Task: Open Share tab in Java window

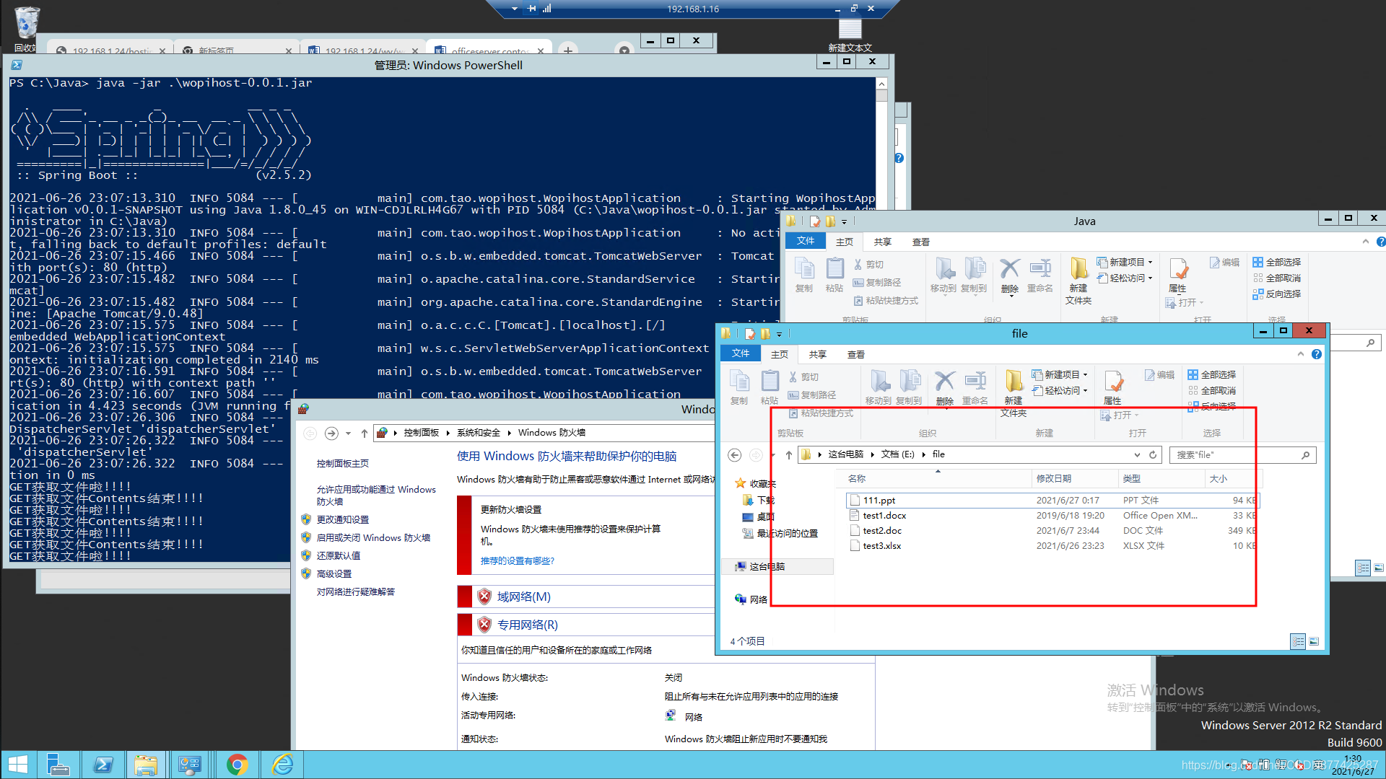Action: pos(883,242)
